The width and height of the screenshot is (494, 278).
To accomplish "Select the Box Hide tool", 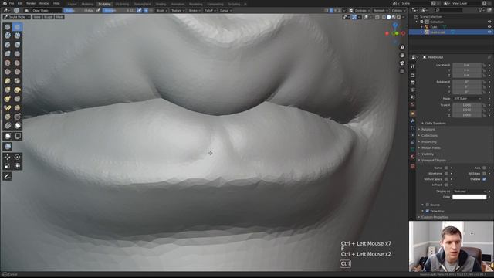I will click(17, 136).
